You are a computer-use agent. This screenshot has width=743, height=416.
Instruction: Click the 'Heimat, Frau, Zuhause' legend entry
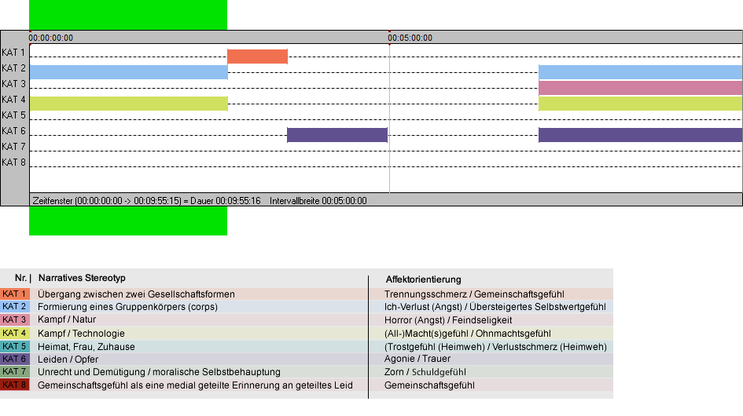pos(86,346)
